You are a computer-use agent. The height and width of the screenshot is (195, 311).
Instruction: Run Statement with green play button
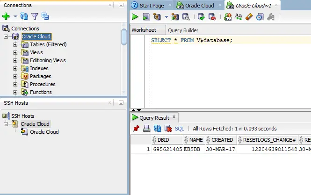pos(135,17)
